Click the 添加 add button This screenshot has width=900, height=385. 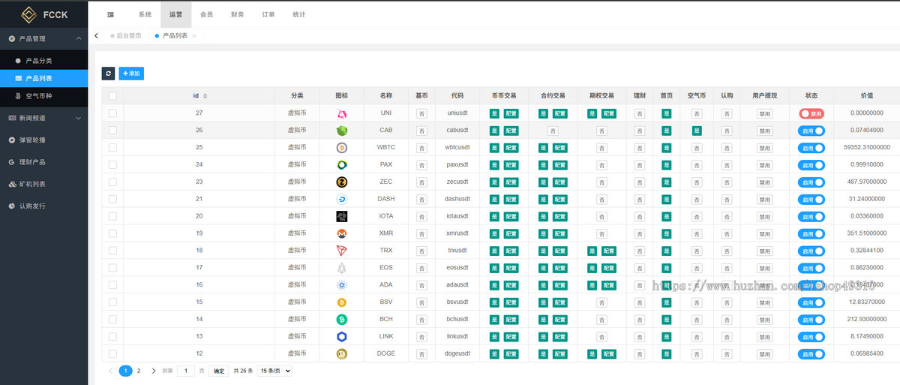[x=131, y=74]
